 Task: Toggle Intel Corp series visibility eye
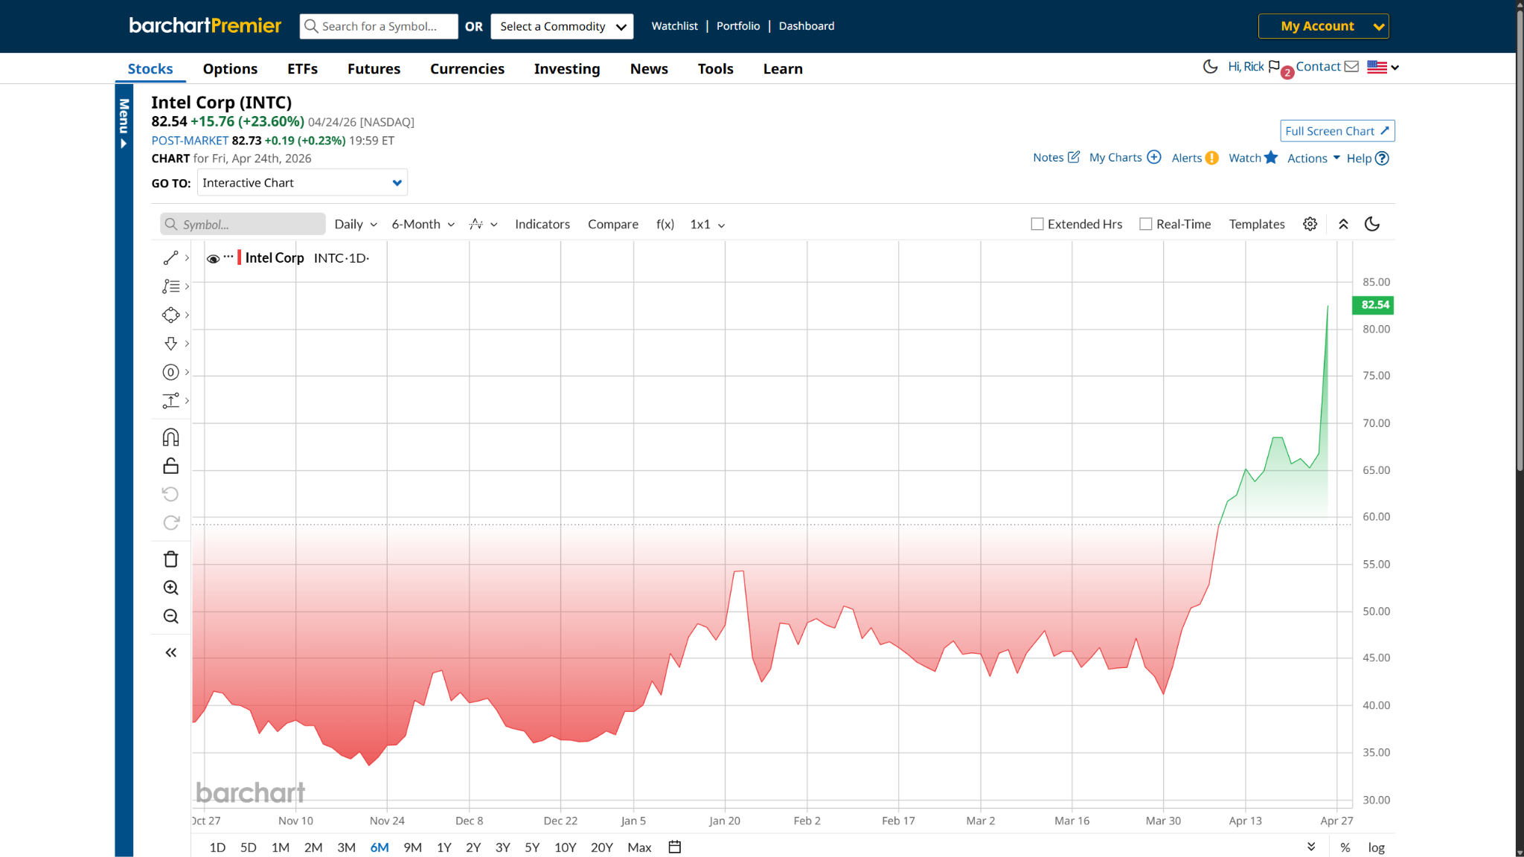213,258
